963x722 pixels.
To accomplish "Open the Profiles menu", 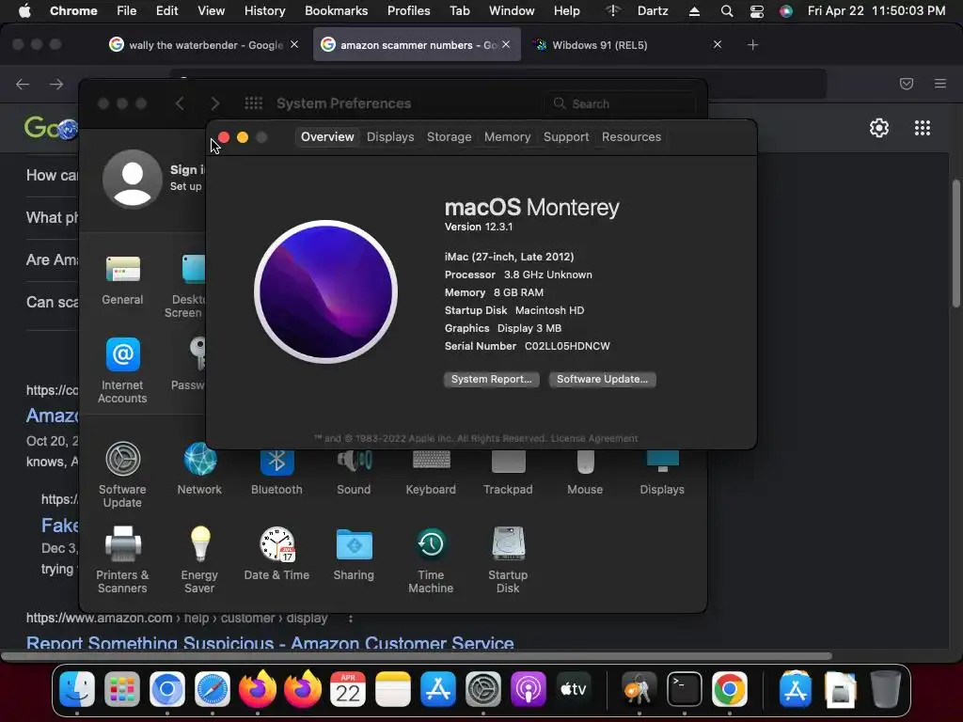I will pos(408,11).
